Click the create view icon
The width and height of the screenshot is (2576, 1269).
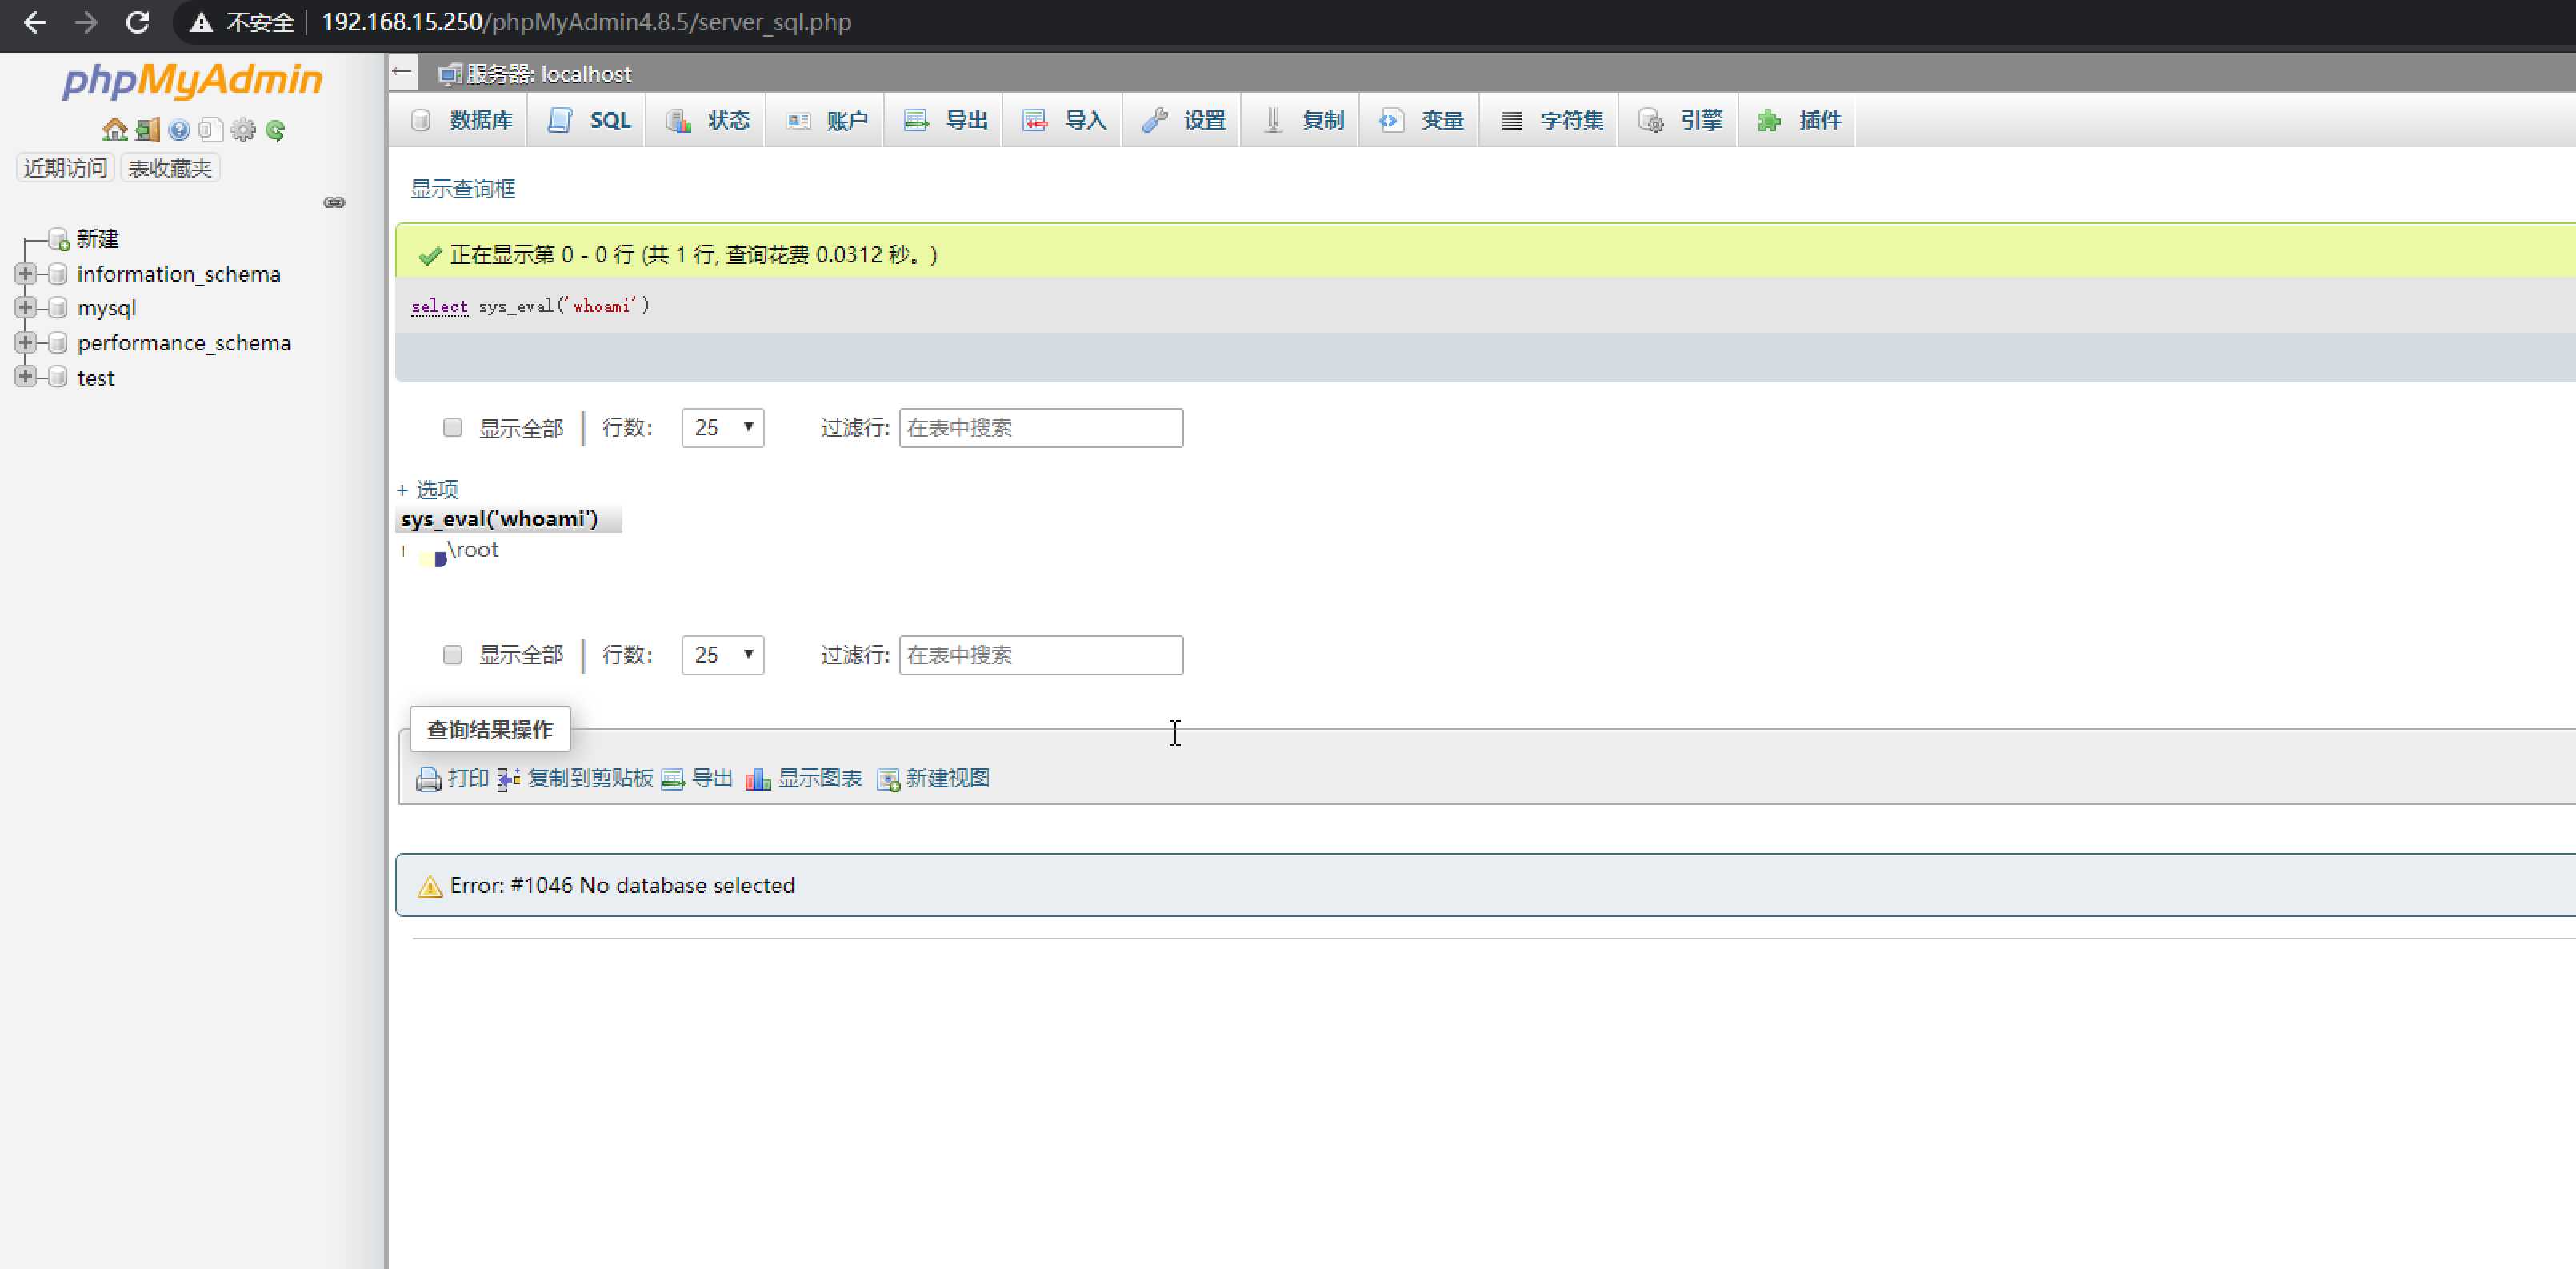(x=888, y=779)
